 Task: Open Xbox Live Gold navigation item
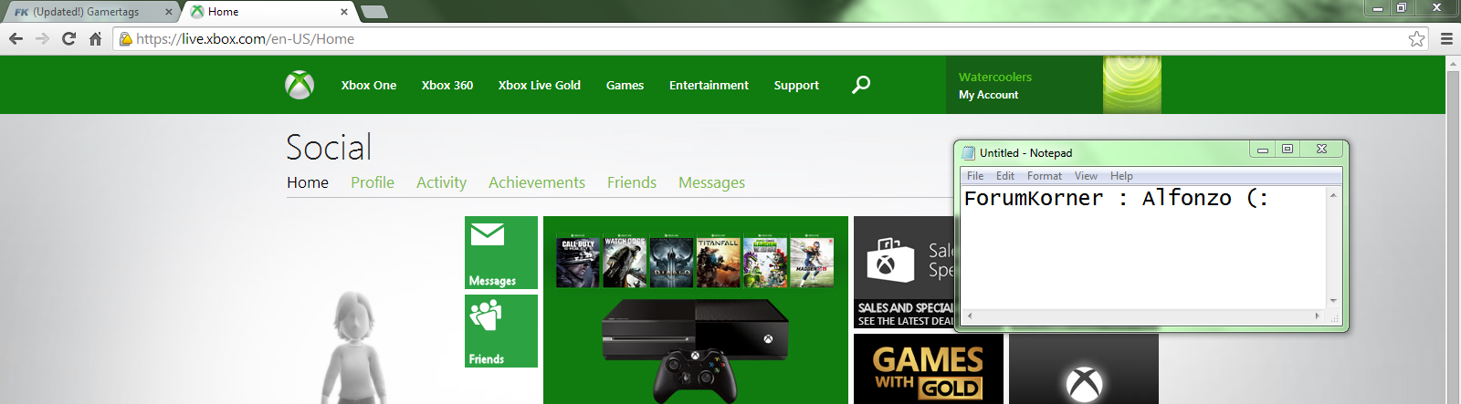(540, 85)
